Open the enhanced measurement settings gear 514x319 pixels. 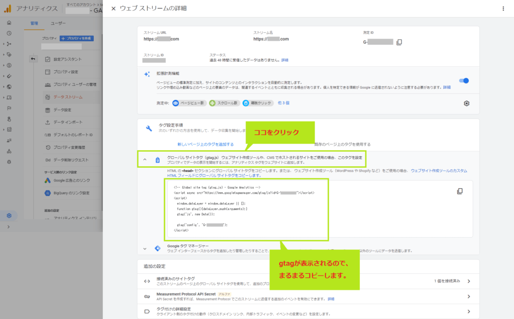(x=466, y=103)
